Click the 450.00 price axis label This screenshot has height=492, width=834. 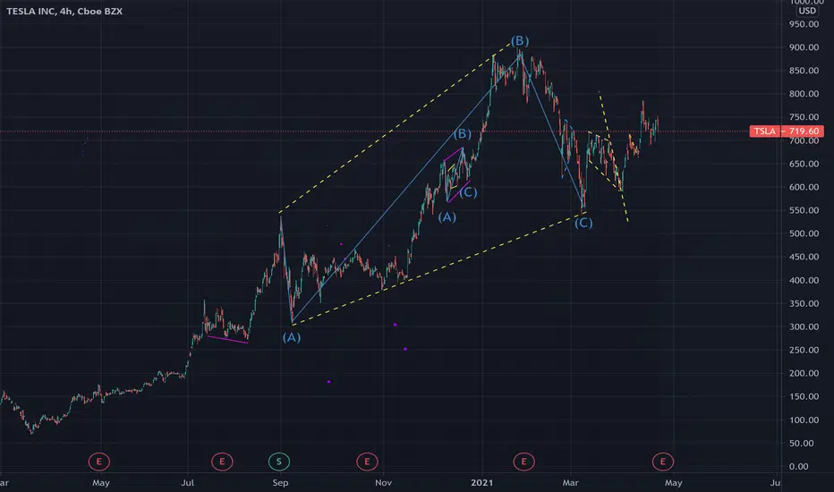(x=804, y=257)
